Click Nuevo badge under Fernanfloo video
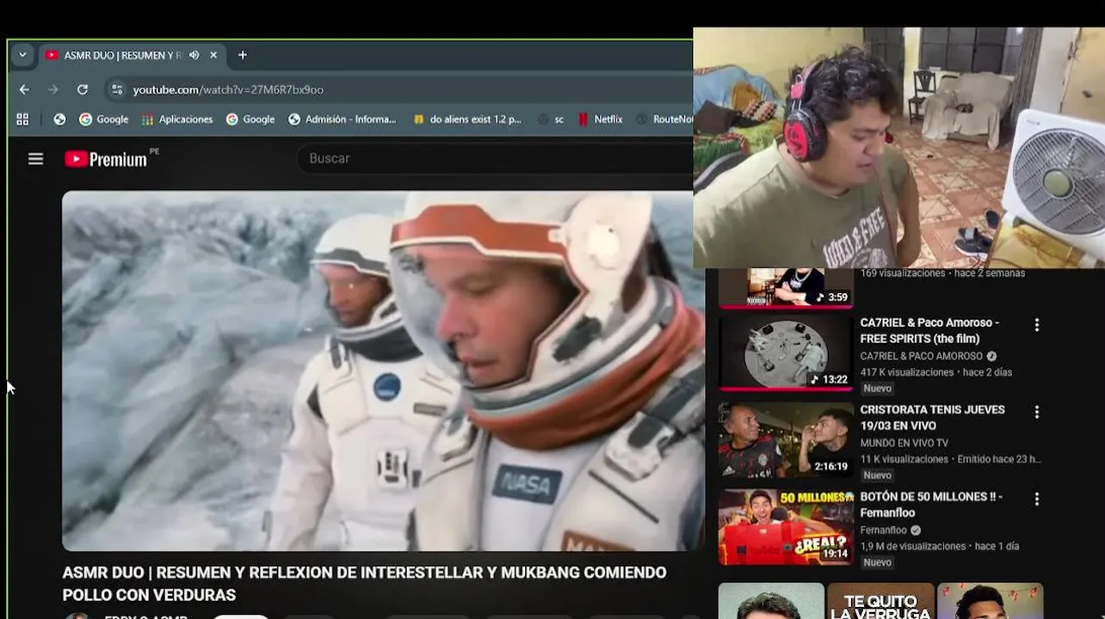This screenshot has height=619, width=1105. click(877, 562)
